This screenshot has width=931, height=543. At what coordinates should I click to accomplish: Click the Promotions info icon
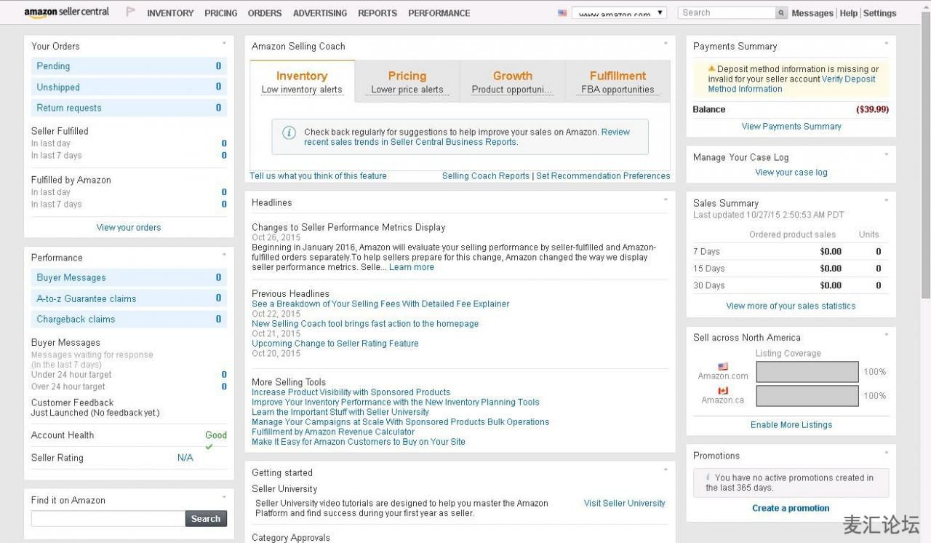(x=708, y=477)
